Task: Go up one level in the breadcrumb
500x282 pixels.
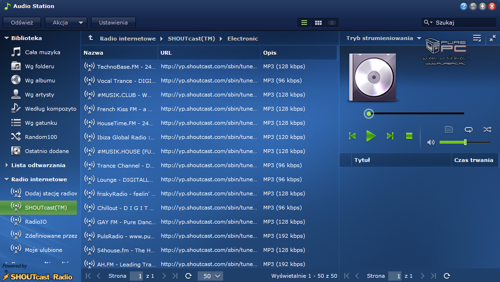Action: (x=91, y=38)
